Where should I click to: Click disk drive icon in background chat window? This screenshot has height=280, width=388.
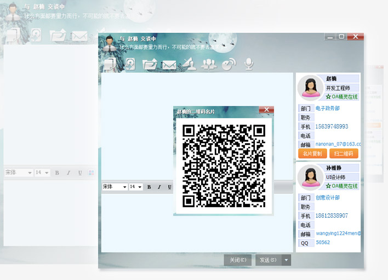coord(36,35)
